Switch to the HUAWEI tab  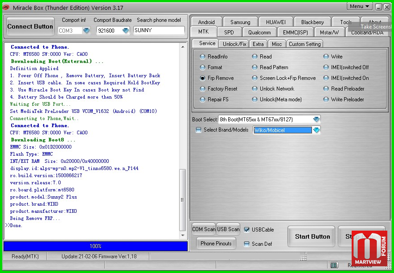click(275, 22)
